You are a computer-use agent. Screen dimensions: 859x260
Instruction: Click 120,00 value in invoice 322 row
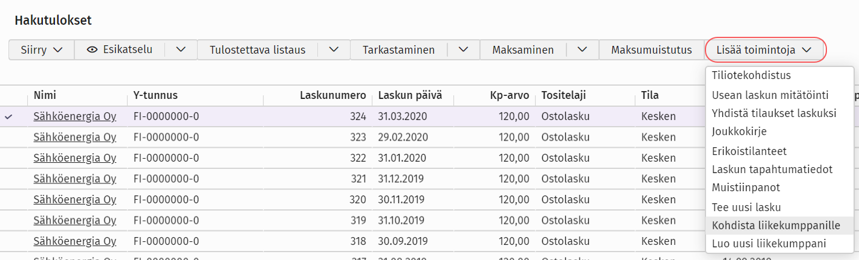(x=514, y=158)
